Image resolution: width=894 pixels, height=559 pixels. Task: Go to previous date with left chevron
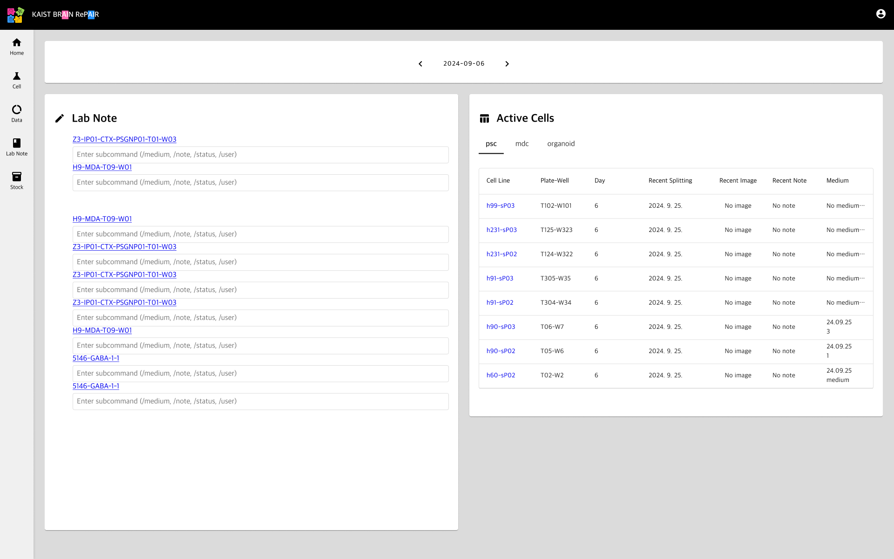click(420, 64)
